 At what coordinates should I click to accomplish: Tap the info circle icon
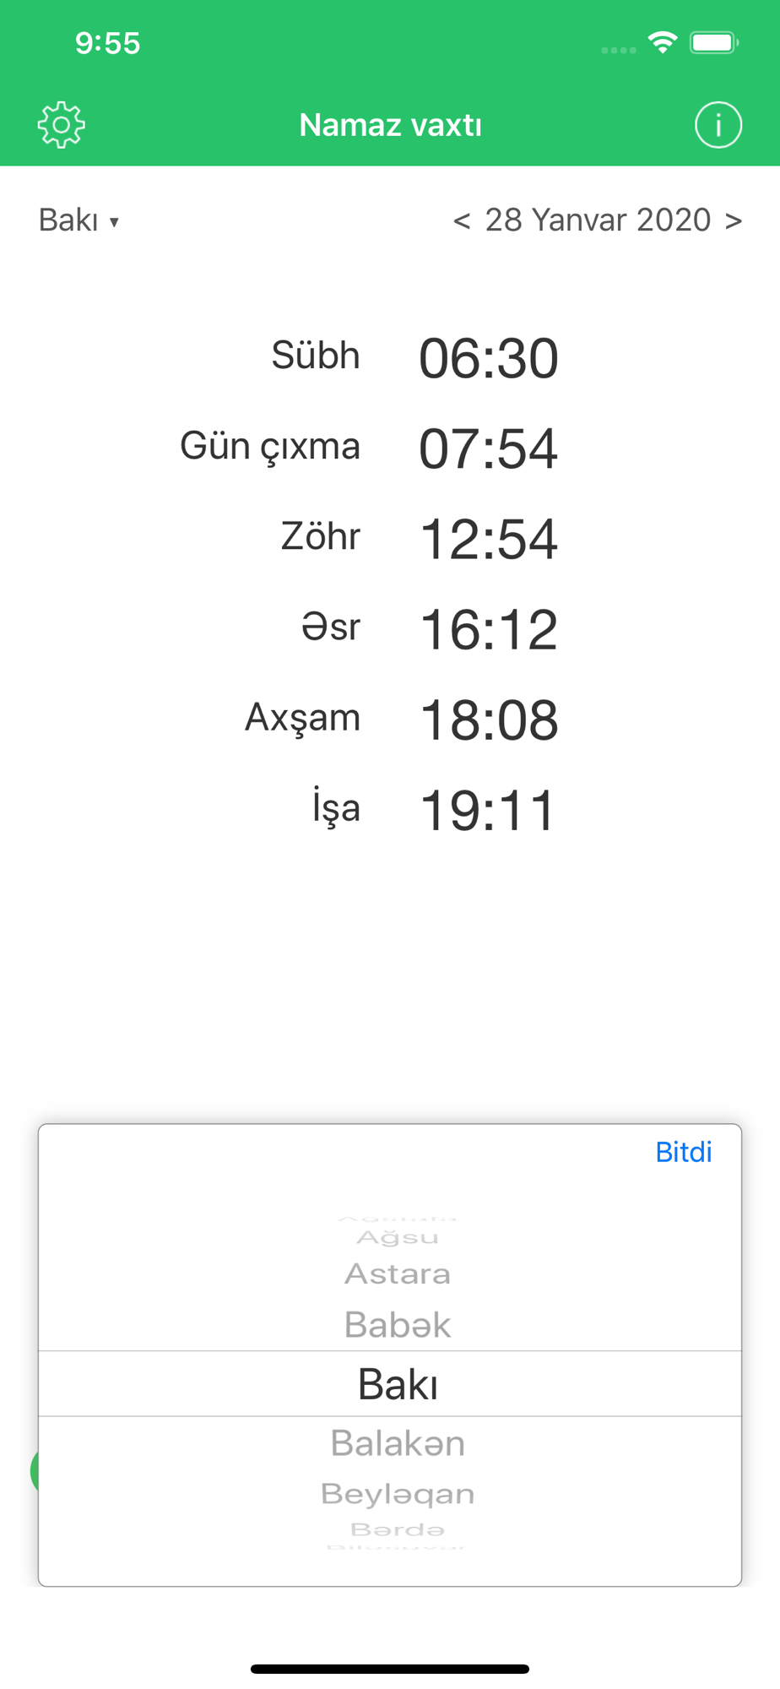coord(718,125)
